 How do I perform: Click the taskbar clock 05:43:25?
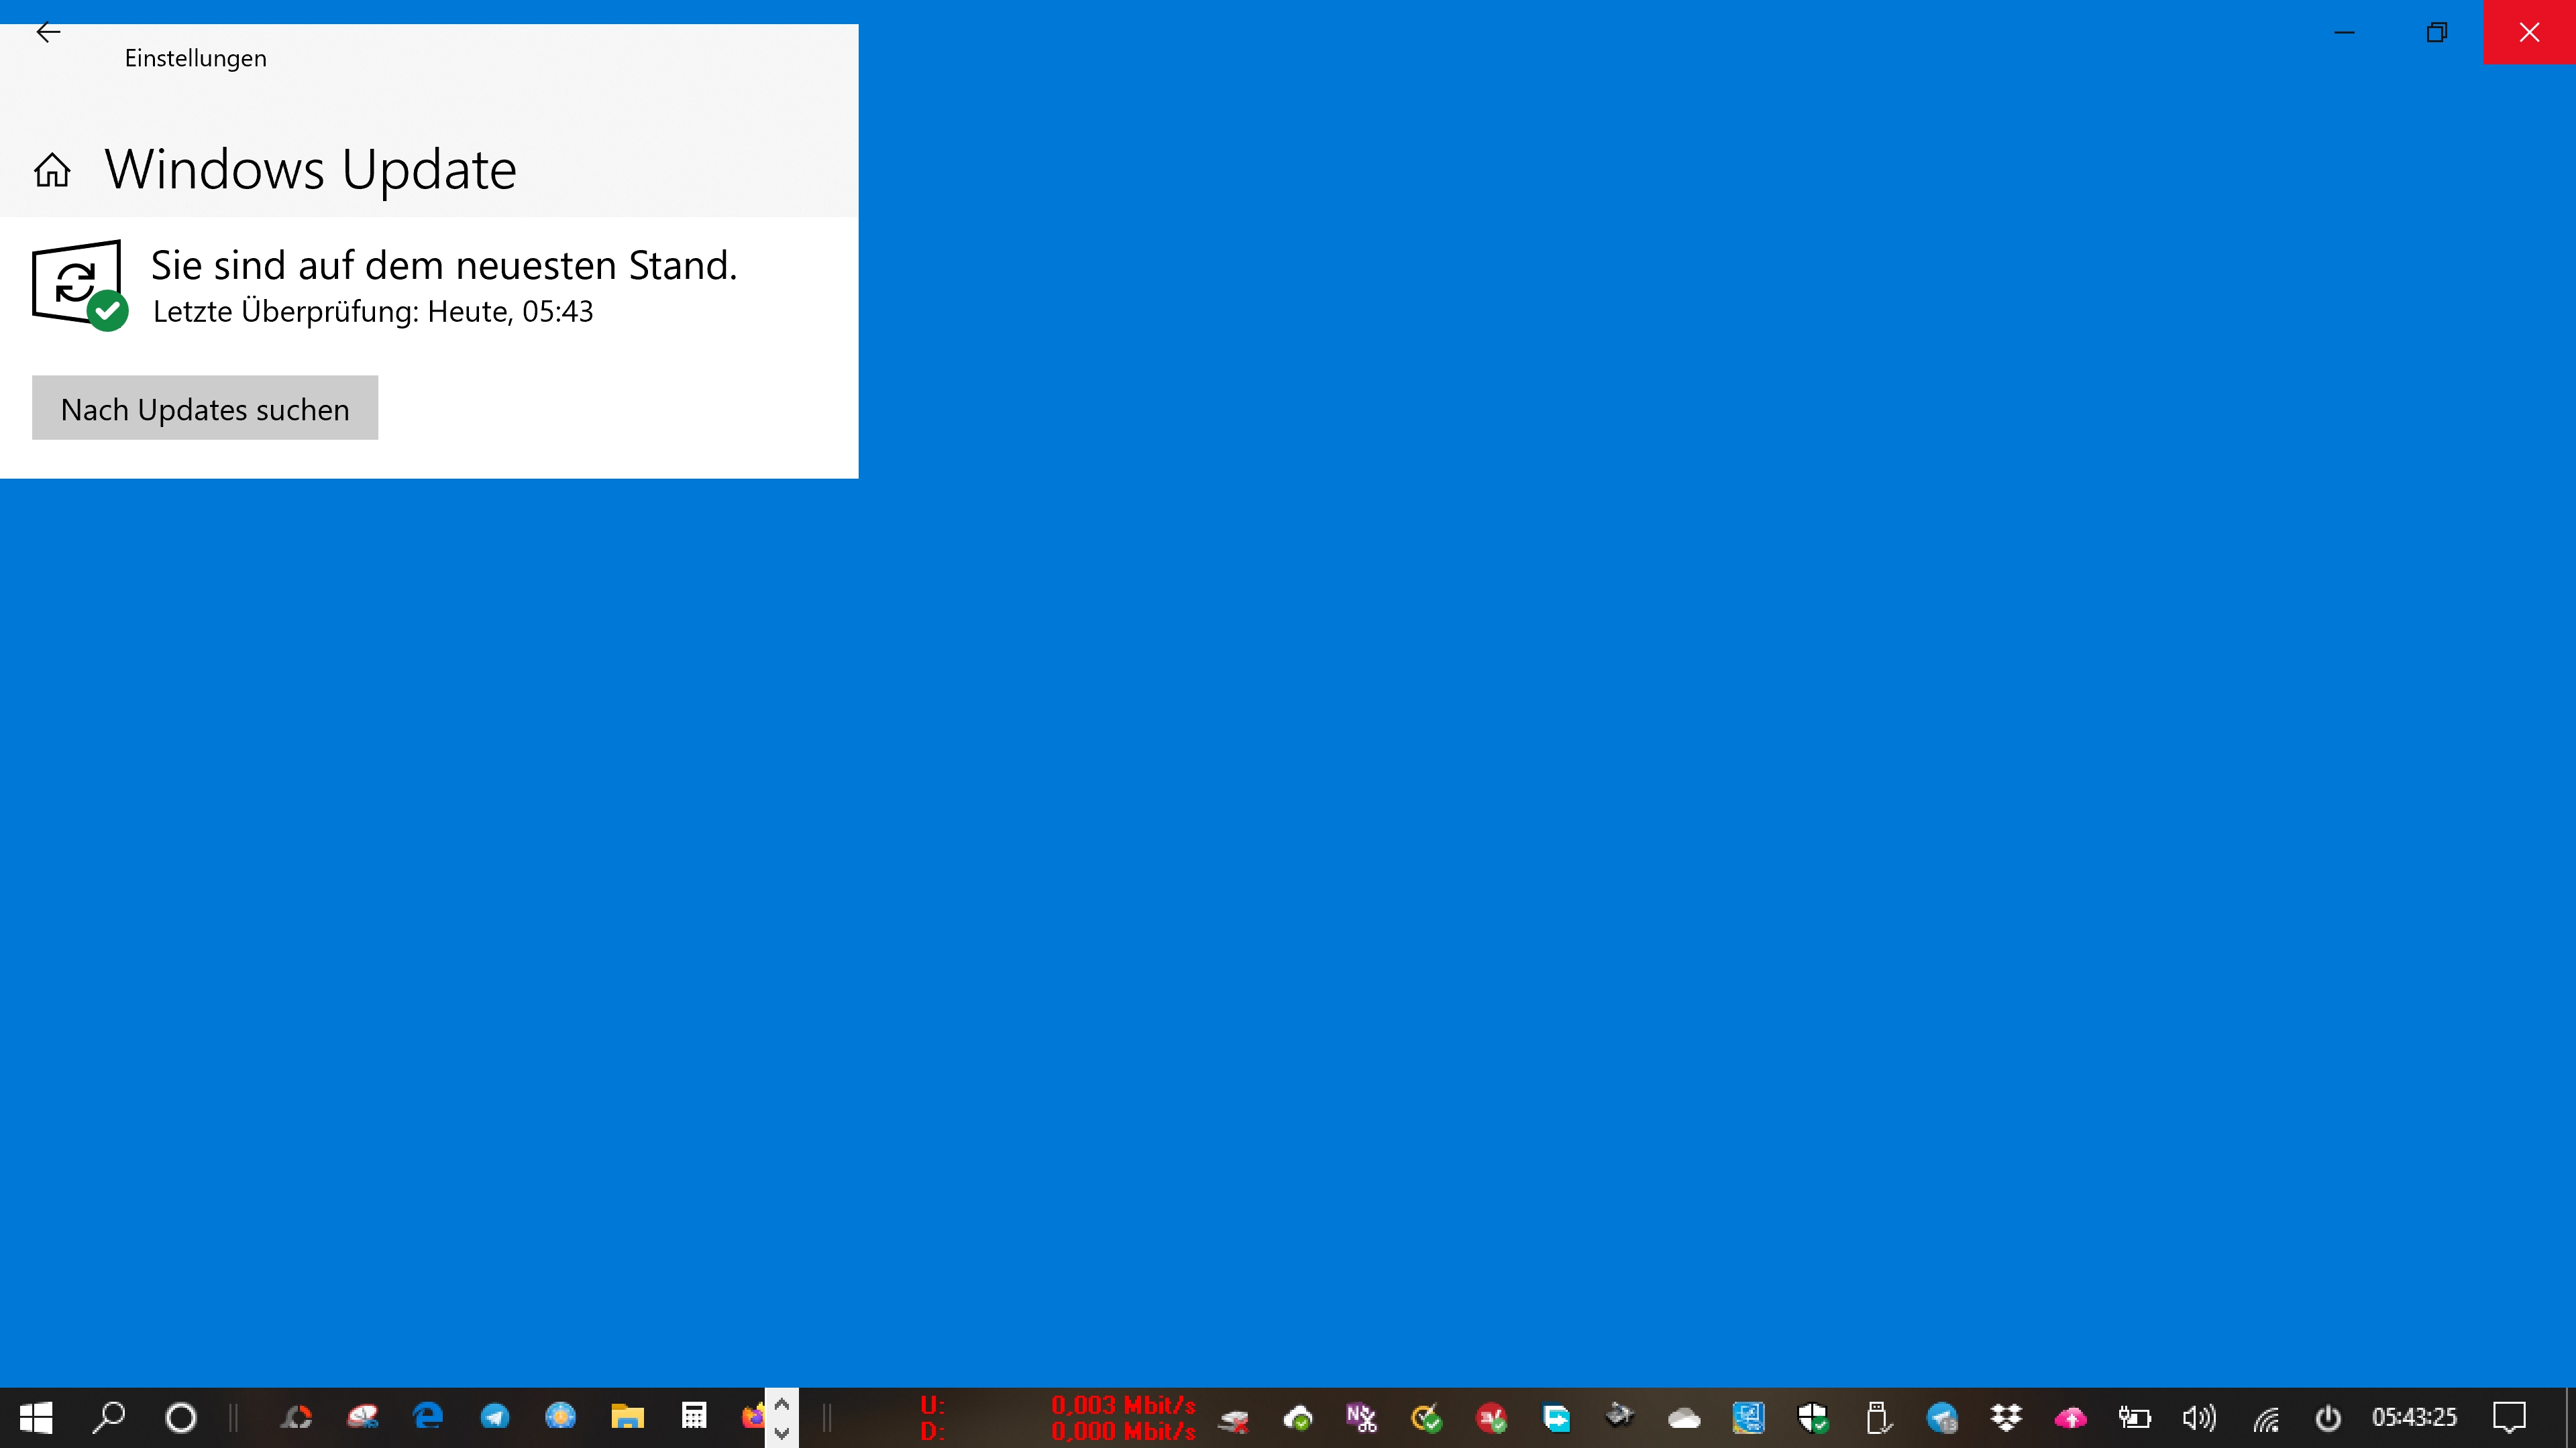(2414, 1418)
